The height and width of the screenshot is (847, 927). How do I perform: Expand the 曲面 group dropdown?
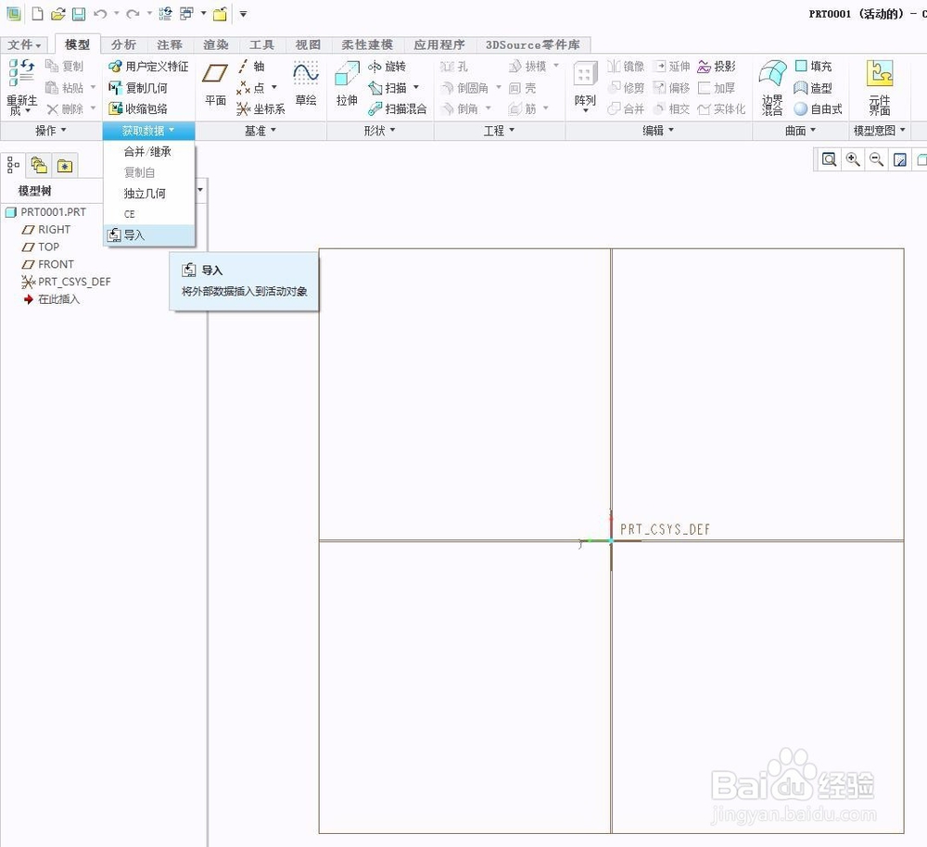tap(801, 130)
